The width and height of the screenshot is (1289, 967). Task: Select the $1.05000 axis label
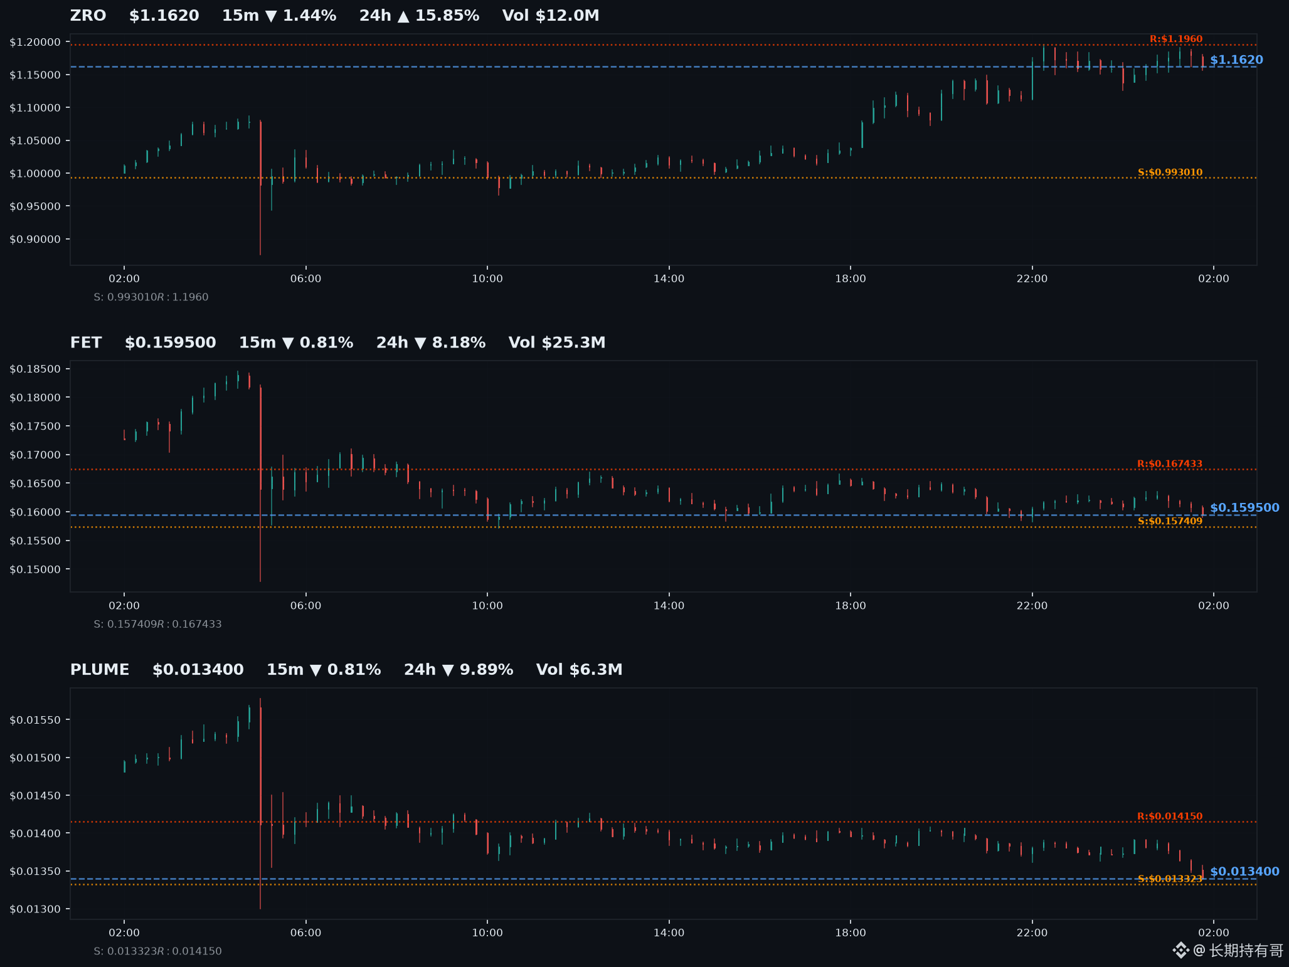(x=35, y=140)
